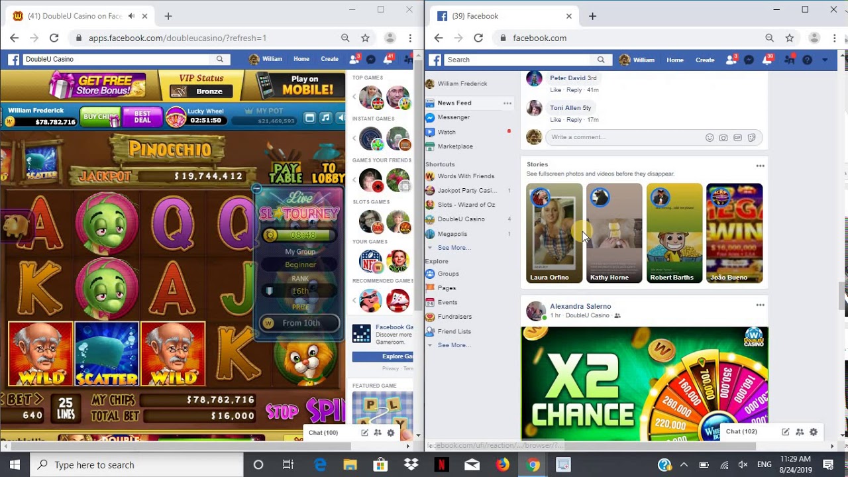This screenshot has height=477, width=848.
Task: Click Facebook logo in the right window
Action: click(x=435, y=60)
